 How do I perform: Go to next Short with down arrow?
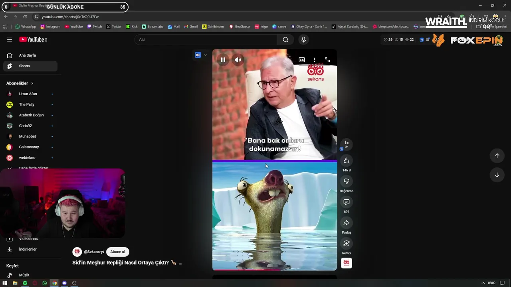tap(497, 175)
